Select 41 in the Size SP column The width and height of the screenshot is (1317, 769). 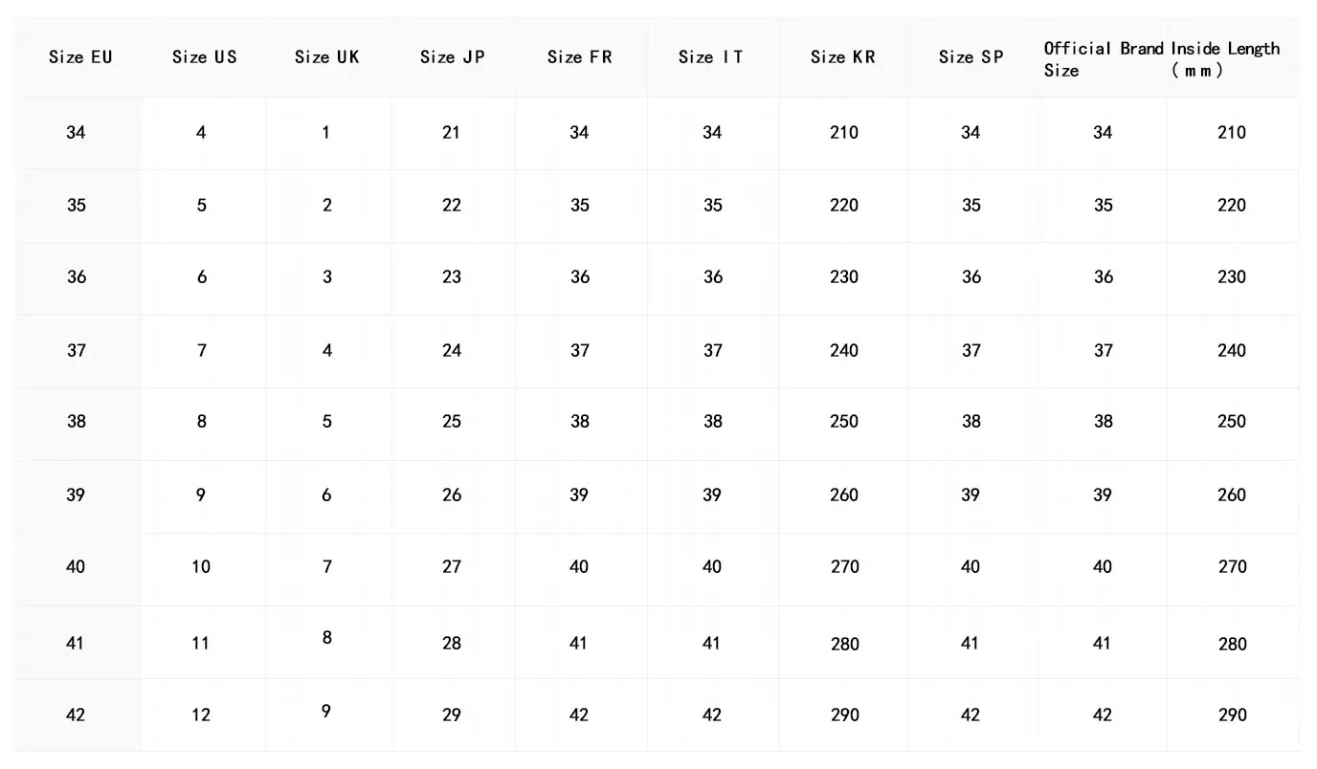970,643
